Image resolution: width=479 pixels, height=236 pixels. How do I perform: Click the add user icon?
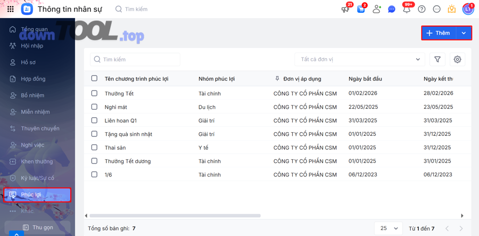[377, 9]
